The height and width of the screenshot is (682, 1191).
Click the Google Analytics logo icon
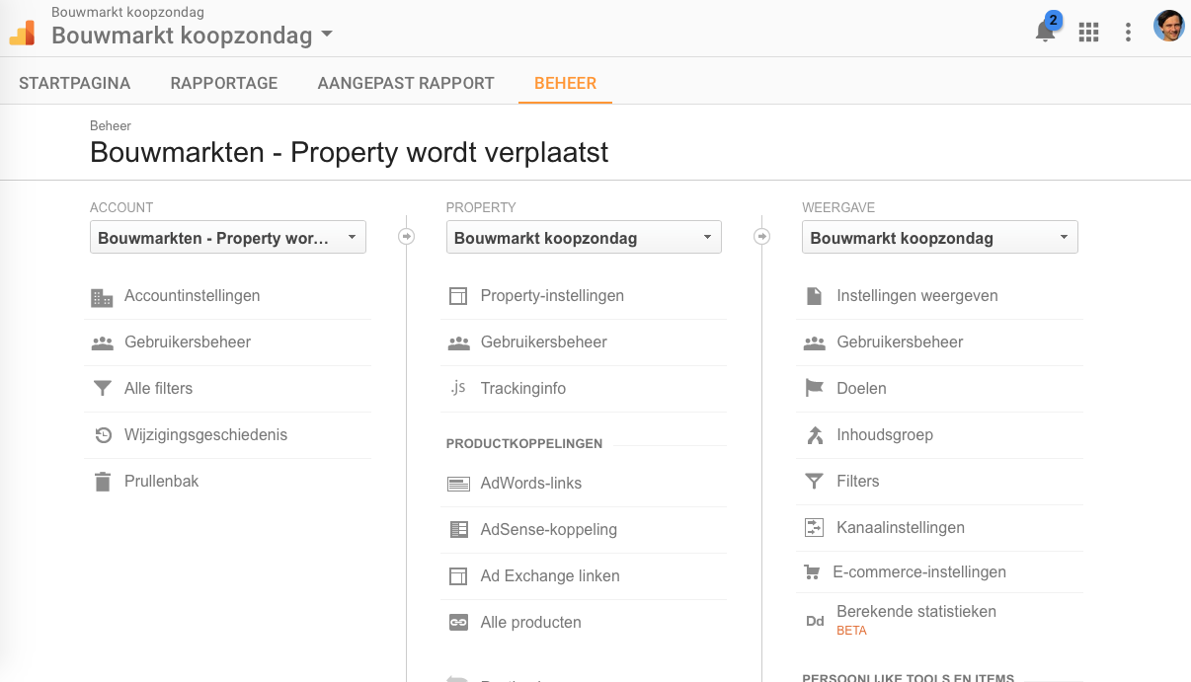coord(22,33)
